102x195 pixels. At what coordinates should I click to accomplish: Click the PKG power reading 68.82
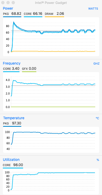[x=16, y=14]
